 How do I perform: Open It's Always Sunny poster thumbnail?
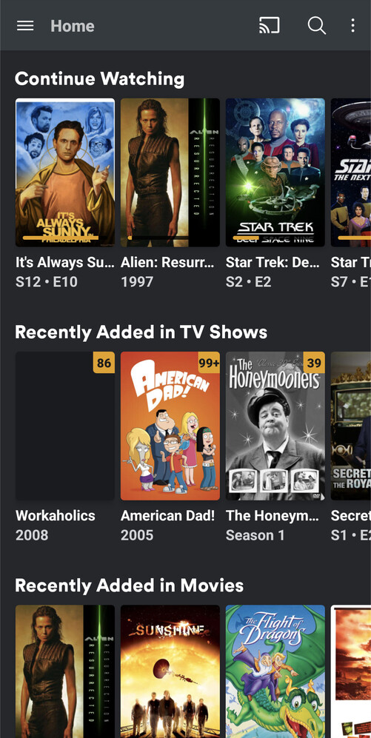[x=65, y=172]
